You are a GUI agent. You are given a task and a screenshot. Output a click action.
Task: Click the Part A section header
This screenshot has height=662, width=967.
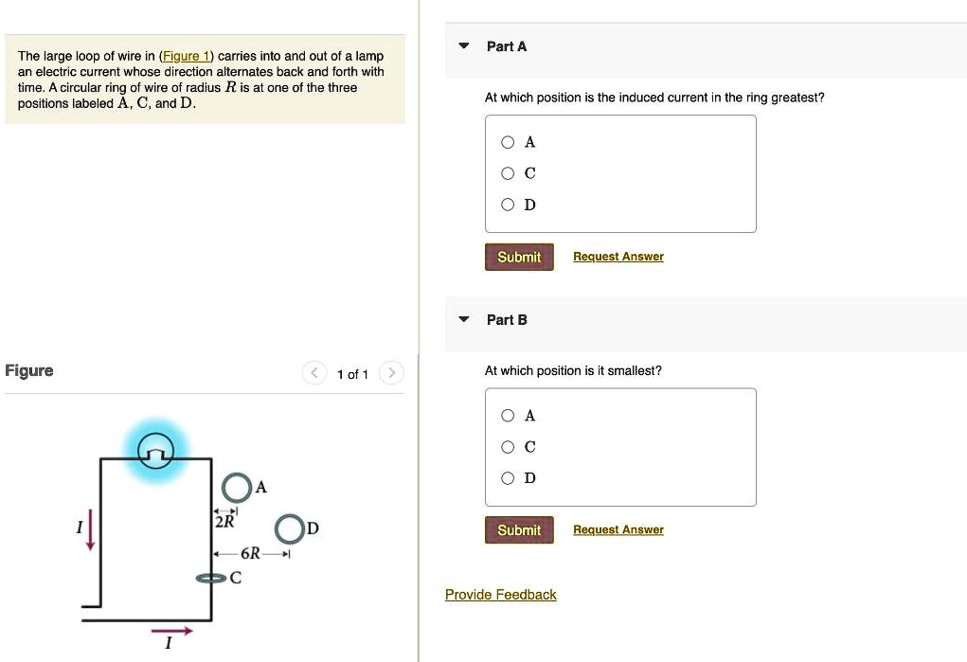click(x=506, y=45)
